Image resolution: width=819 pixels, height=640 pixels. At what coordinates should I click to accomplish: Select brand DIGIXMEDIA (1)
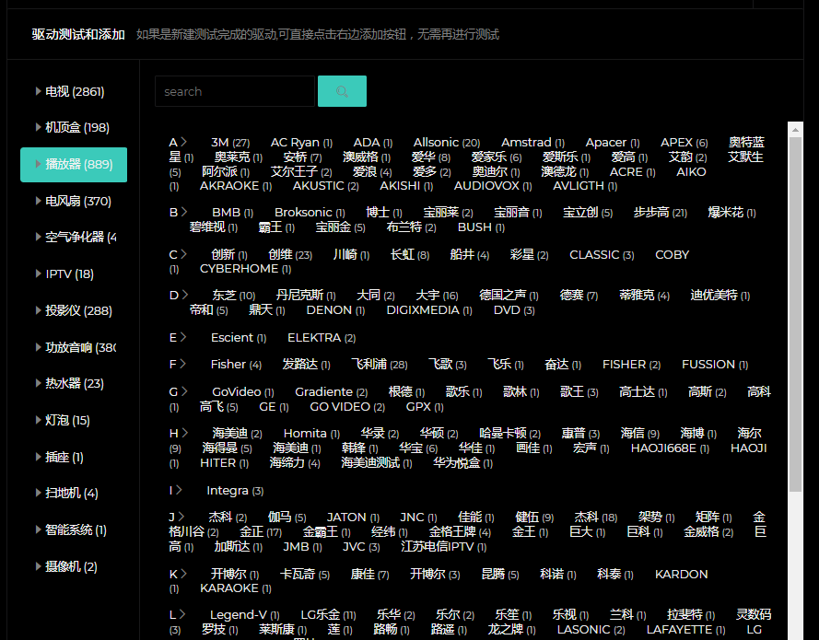click(429, 310)
